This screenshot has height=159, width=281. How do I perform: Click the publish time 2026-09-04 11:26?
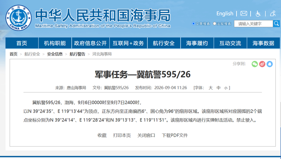coord(171,88)
